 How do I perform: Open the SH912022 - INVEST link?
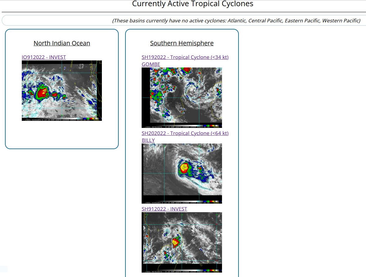[x=164, y=209]
